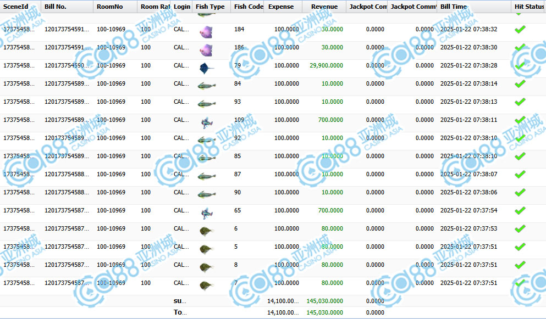
Task: Select the green checkmark in fish code 5 row
Action: coord(520,247)
